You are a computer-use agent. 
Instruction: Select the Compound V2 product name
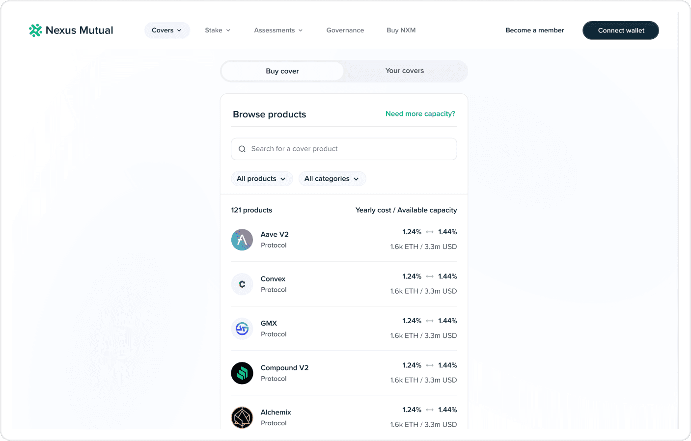pos(285,368)
